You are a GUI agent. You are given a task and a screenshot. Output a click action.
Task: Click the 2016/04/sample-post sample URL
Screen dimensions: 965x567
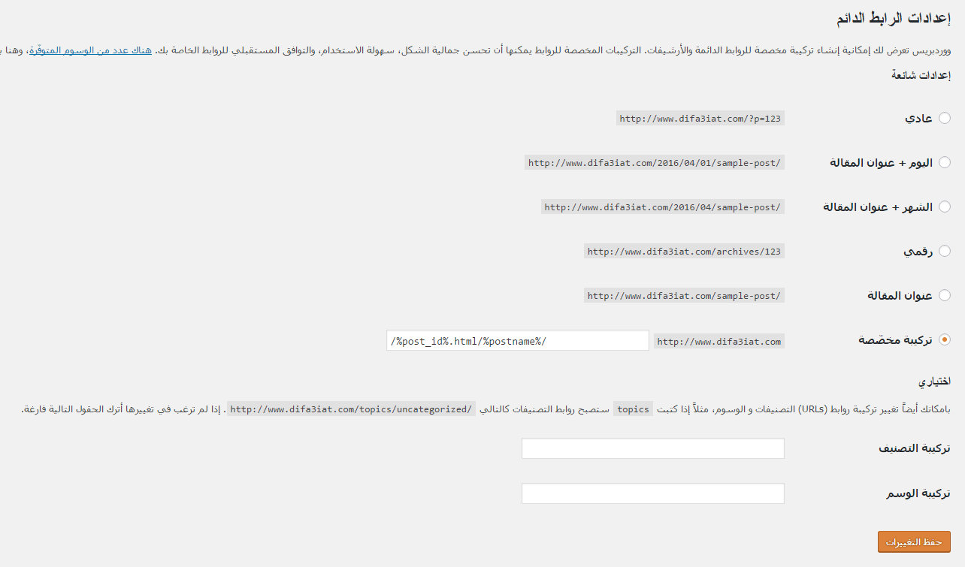click(663, 207)
